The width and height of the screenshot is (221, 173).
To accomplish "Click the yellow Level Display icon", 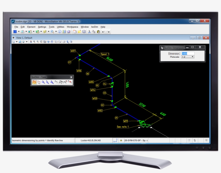I will pos(45,32).
